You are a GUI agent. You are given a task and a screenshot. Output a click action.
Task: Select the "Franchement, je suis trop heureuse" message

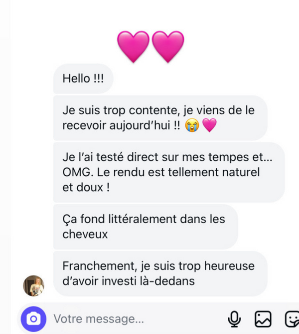coord(159,274)
